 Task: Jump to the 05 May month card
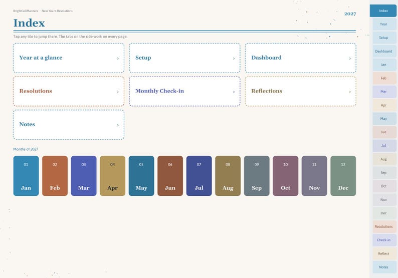141,176
